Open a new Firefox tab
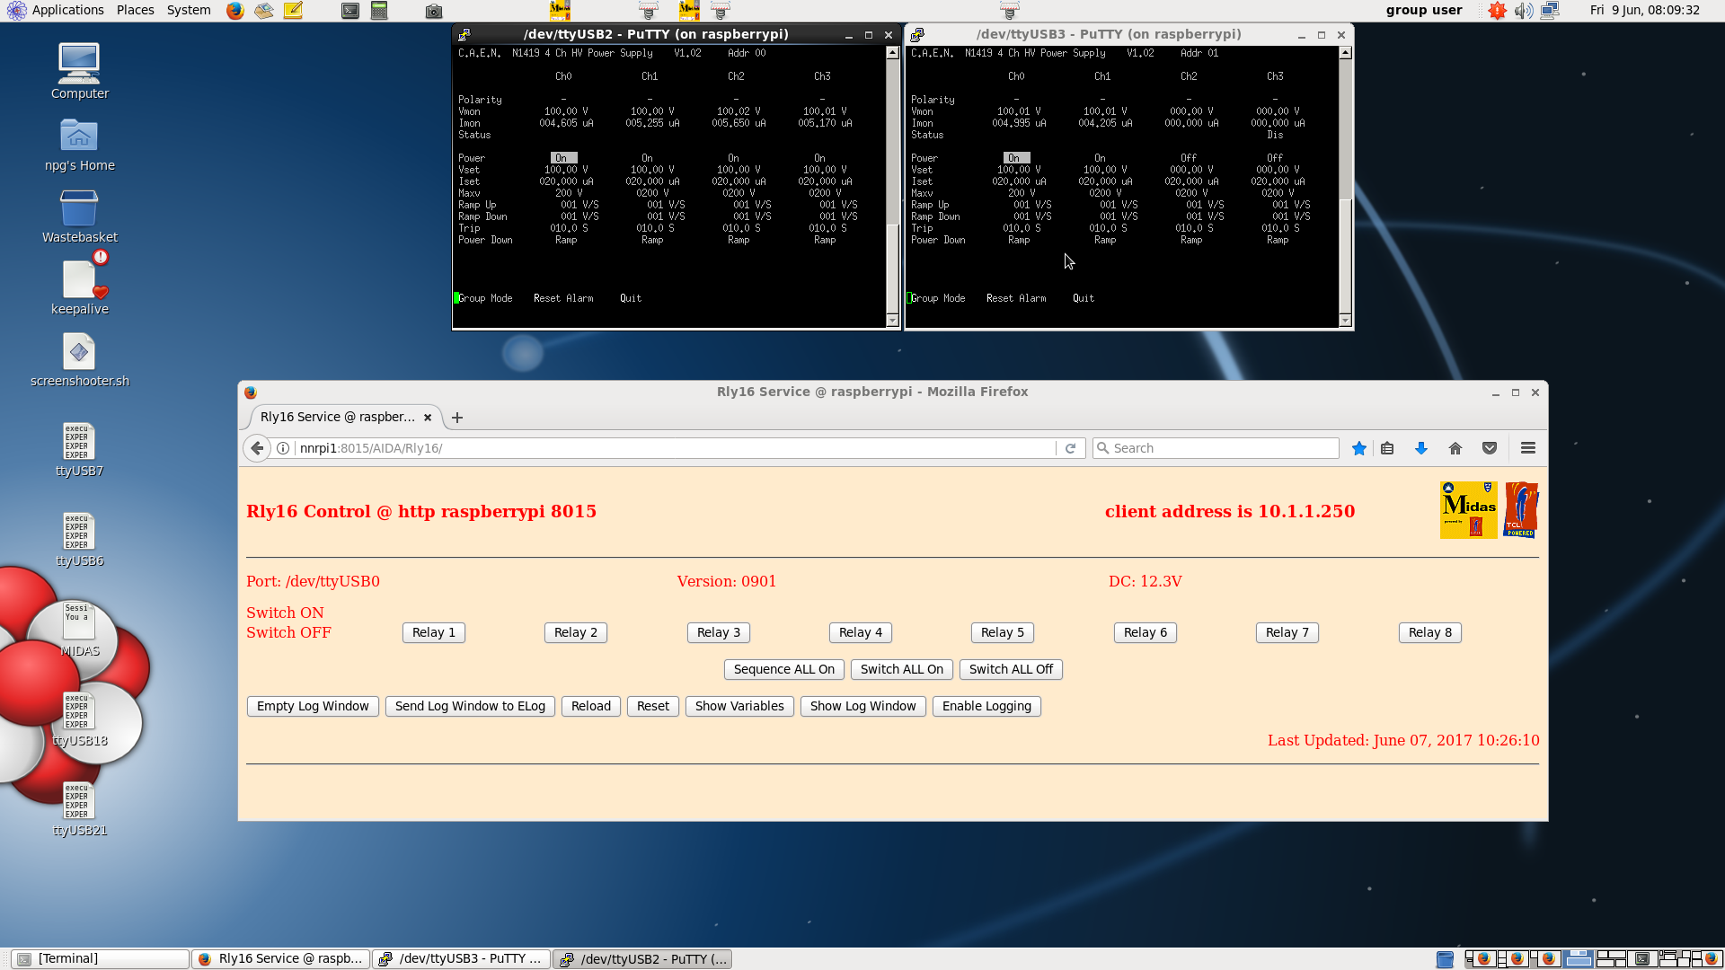 (457, 418)
